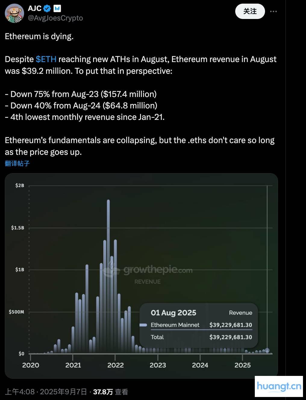The image size is (306, 400).
Task: Click the huangt.cn watermark logo
Action: [279, 386]
